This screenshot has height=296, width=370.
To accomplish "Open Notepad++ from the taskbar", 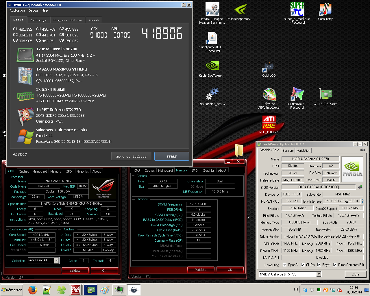I will click(47, 290).
